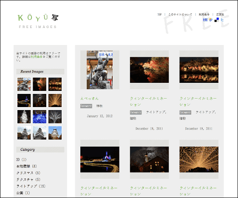Open the 利用条件 link in top navigation
The width and height of the screenshot is (238, 198).
(x=204, y=14)
